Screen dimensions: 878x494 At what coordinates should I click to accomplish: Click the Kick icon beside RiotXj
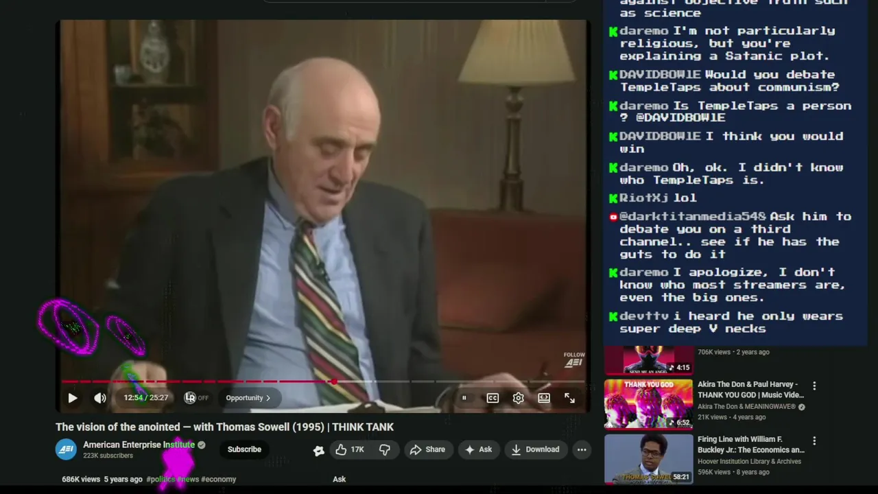point(613,198)
